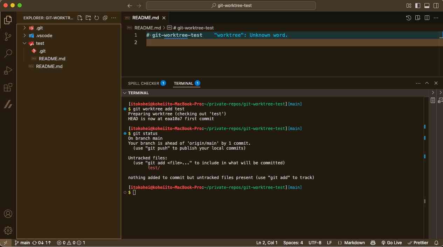Open the Run and Debug view
Screen dimensions: 443x247
8,70
